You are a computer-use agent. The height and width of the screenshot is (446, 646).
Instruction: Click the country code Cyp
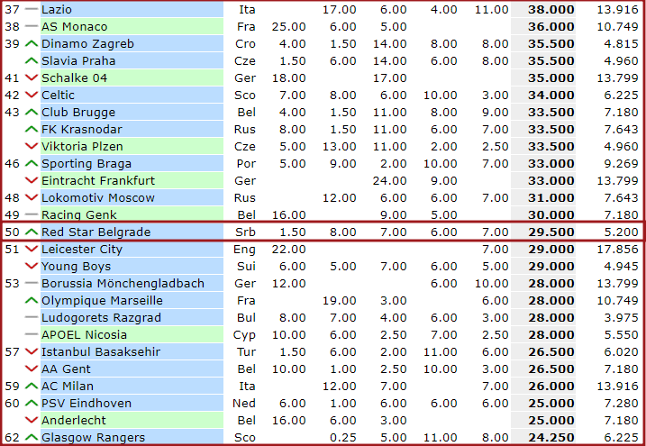click(244, 335)
